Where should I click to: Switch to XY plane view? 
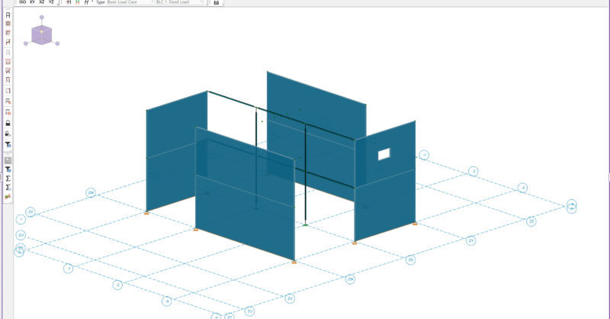[32, 2]
